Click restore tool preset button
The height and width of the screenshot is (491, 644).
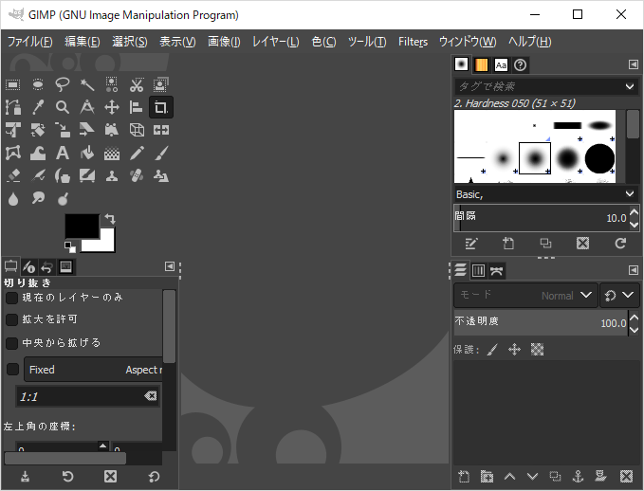pyautogui.click(x=67, y=476)
